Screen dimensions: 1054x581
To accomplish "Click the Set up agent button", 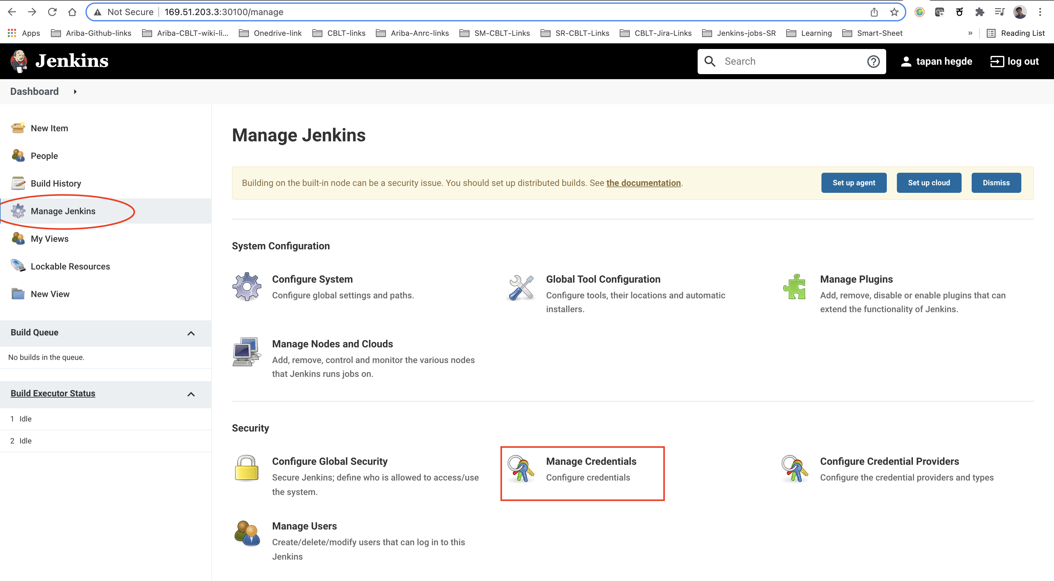I will [854, 183].
